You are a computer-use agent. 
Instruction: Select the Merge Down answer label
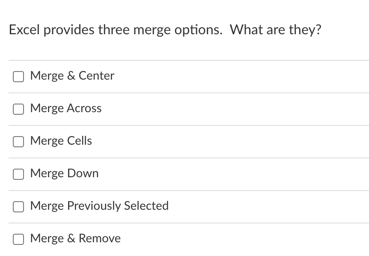(x=64, y=173)
